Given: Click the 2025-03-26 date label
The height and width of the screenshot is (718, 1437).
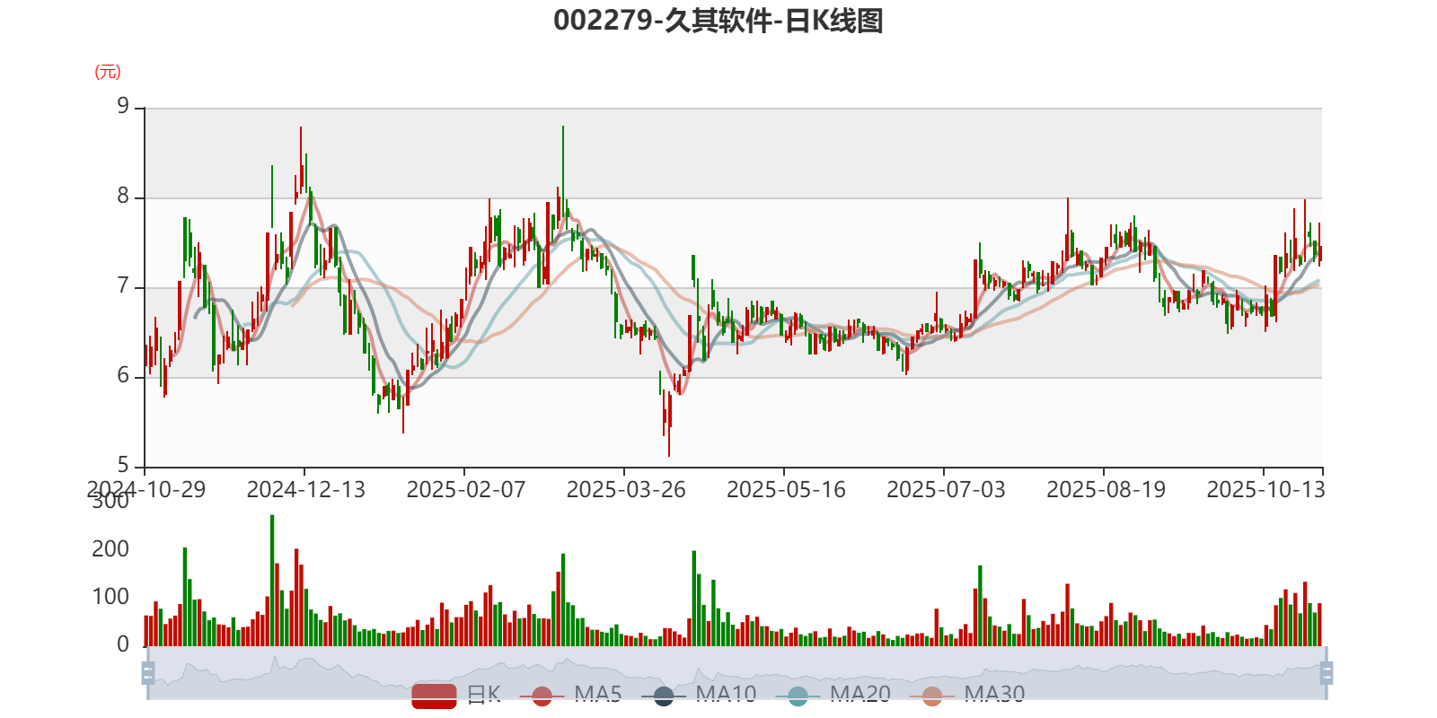Looking at the screenshot, I should (626, 489).
